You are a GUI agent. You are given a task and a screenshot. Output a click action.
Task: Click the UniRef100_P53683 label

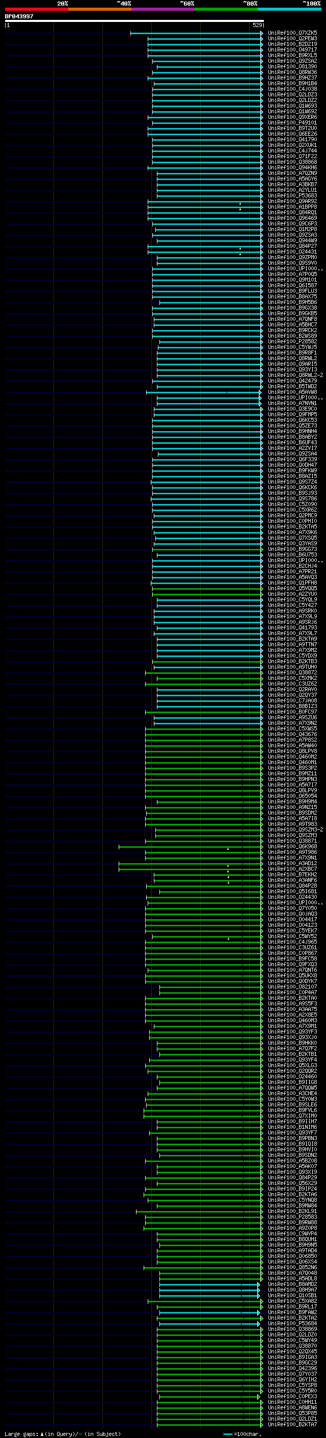(292, 195)
